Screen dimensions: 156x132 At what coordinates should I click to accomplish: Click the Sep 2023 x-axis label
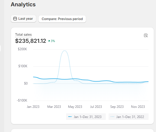[x=117, y=107]
